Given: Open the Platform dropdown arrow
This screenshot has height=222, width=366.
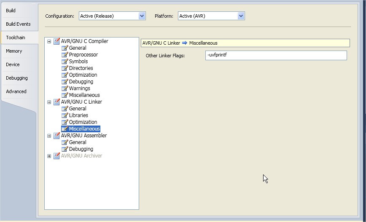Looking at the screenshot, I should click(x=241, y=16).
